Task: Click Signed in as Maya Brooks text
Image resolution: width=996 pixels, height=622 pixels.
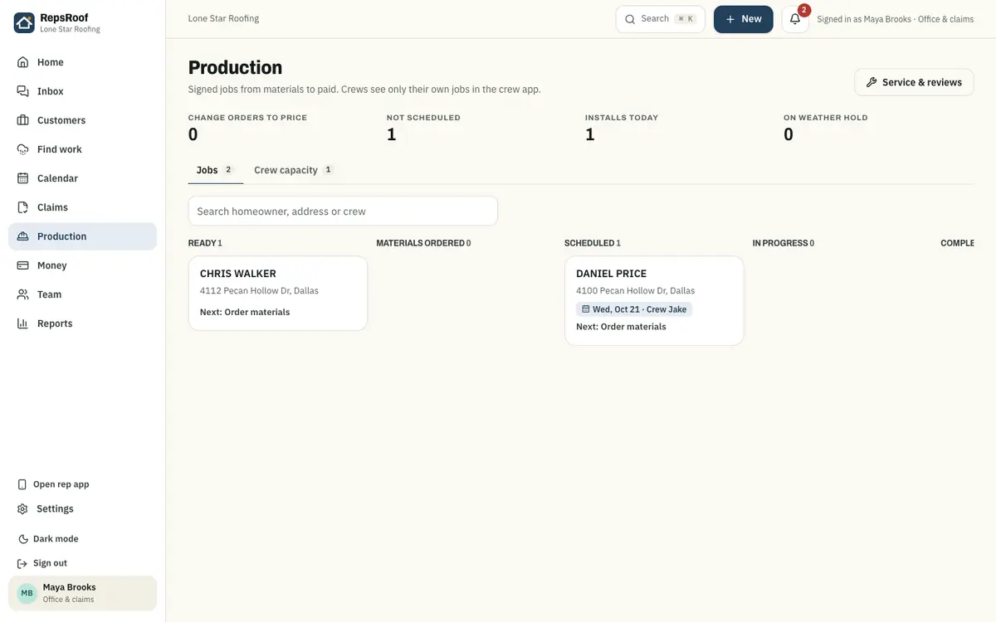Action: (896, 19)
